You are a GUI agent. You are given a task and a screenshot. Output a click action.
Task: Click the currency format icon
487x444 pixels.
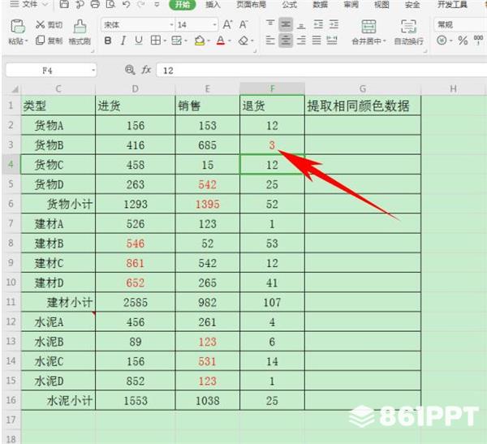click(x=442, y=41)
